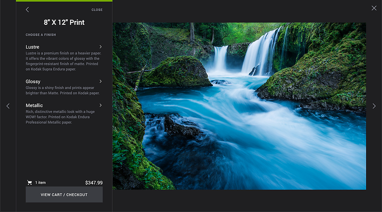Click the waterfall river photo
The height and width of the screenshot is (212, 382).
tap(239, 106)
